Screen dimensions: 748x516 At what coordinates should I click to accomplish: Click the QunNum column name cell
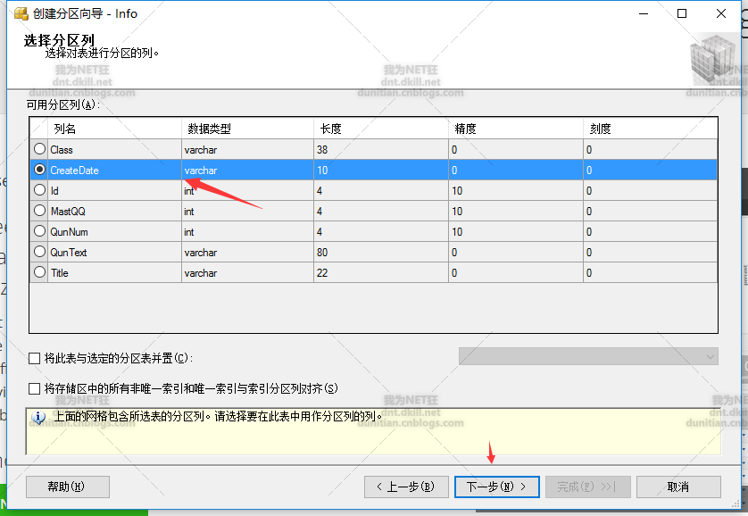[x=114, y=232]
